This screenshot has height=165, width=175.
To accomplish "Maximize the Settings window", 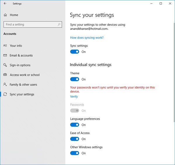I will coord(161,3).
